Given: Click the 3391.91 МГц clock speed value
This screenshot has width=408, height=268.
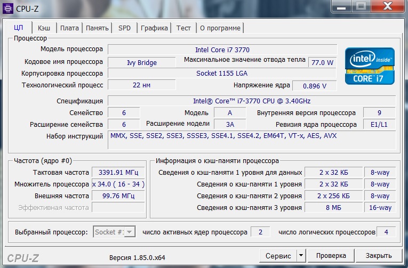Looking at the screenshot, I should 118,172.
